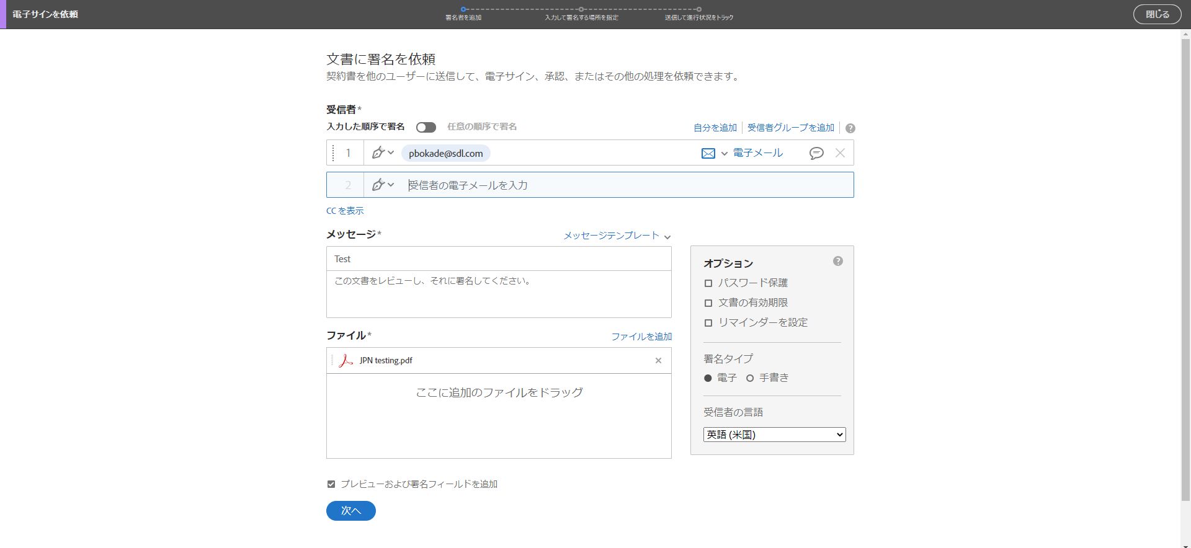Click the drag handle of recipient row 1

point(333,152)
